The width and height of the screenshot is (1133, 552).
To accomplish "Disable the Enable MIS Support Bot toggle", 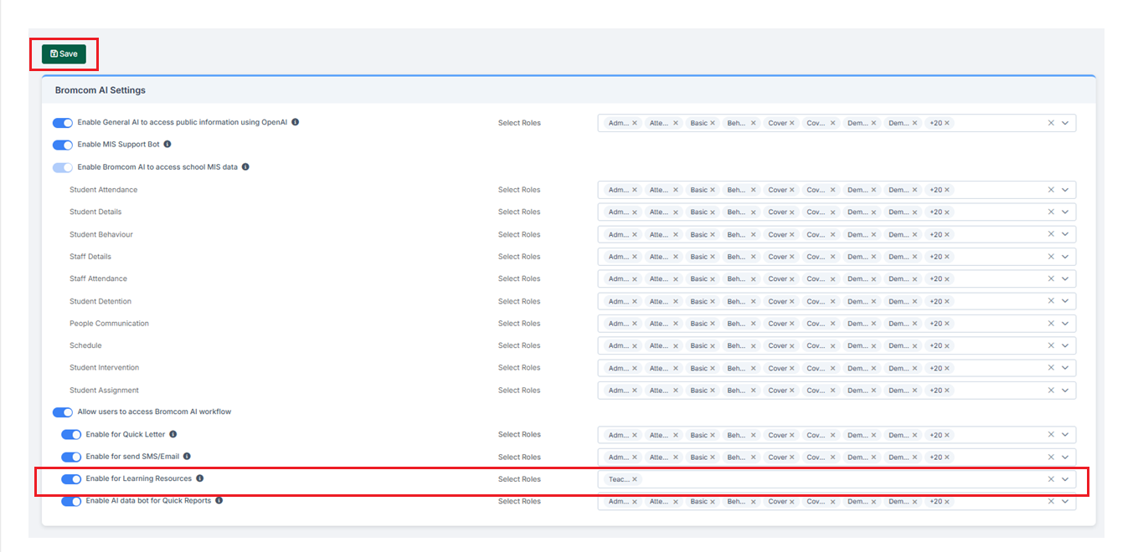I will (63, 144).
